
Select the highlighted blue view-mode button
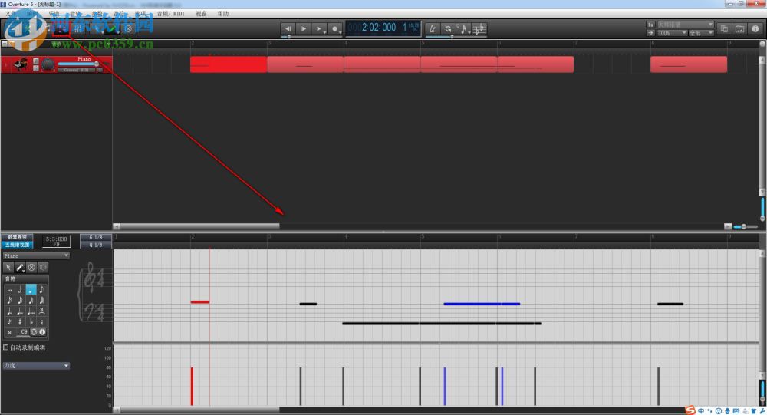17,245
